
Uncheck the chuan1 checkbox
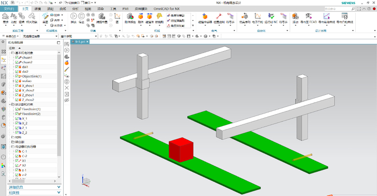[17, 57]
